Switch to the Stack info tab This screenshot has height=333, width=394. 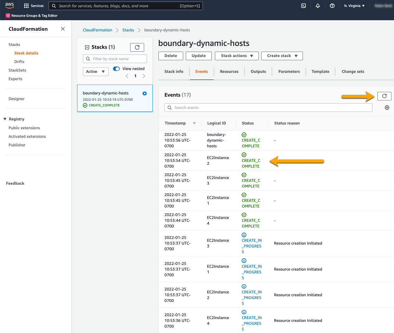[x=174, y=72]
